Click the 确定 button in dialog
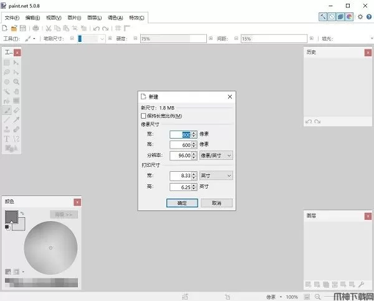The height and width of the screenshot is (301, 374). (x=182, y=203)
